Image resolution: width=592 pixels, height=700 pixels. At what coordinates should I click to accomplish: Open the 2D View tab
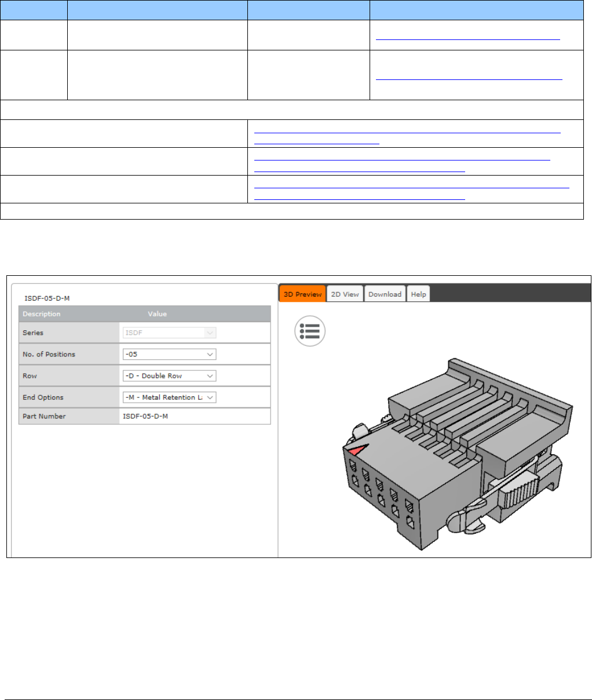[x=345, y=294]
